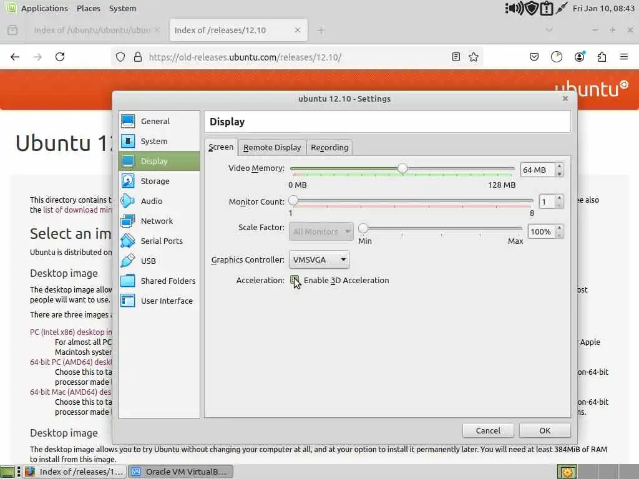Confirm settings with OK button
The image size is (639, 479).
point(545,430)
